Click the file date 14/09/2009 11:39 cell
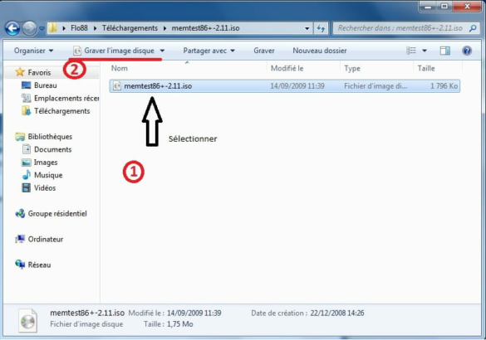 (297, 86)
